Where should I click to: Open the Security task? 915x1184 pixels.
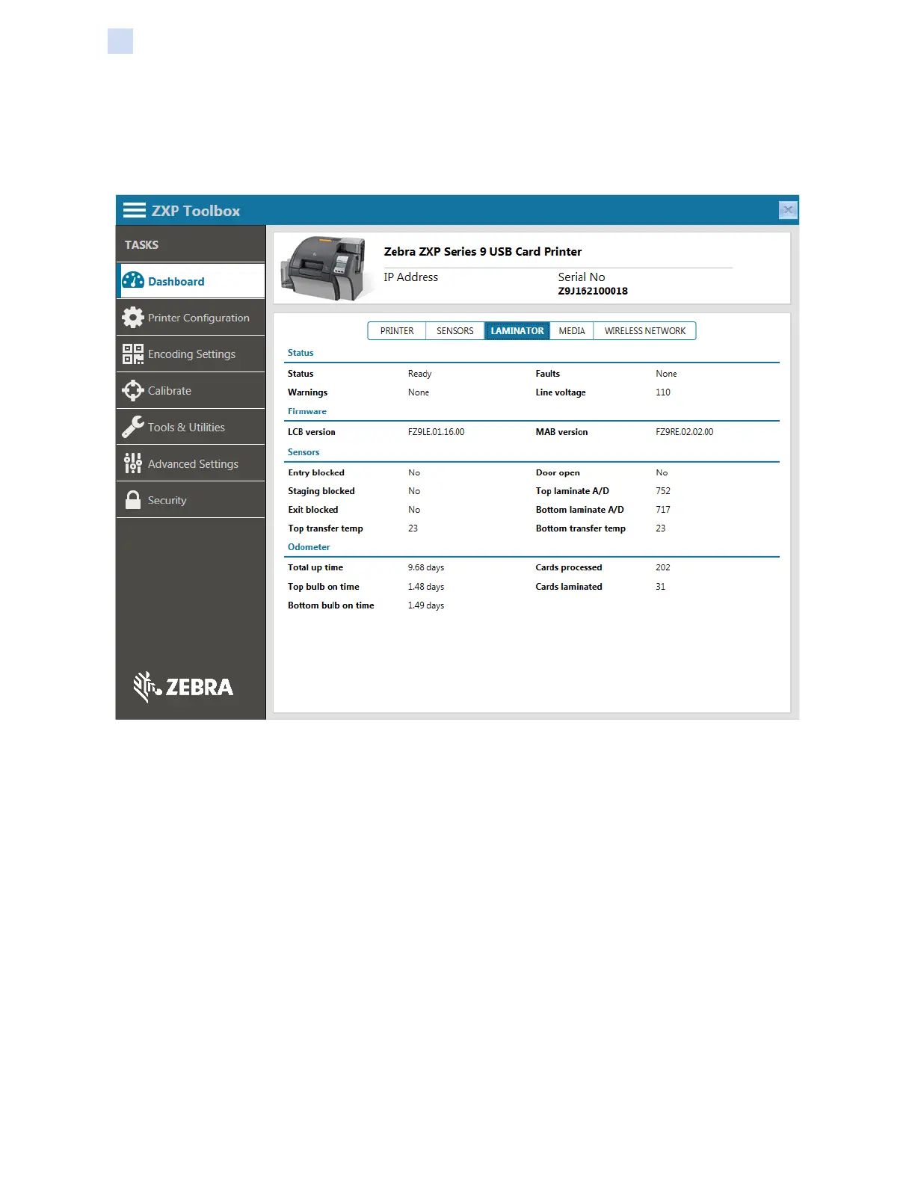[191, 500]
